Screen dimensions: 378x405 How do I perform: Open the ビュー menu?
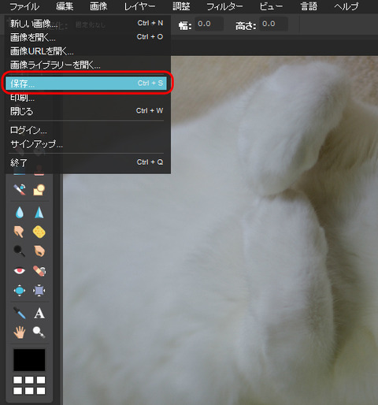pos(271,6)
